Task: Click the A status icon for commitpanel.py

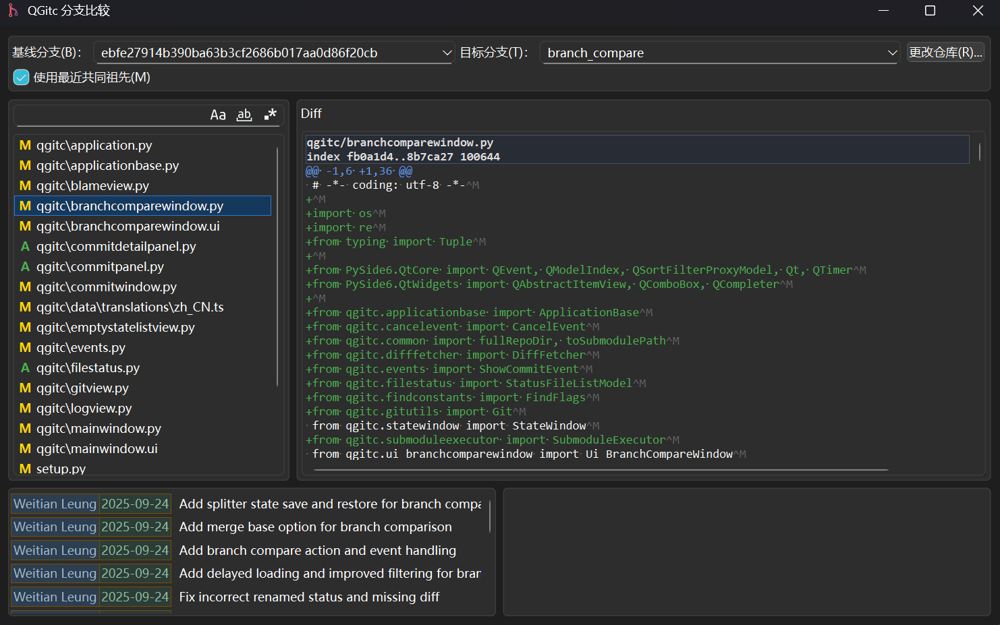Action: click(x=25, y=266)
